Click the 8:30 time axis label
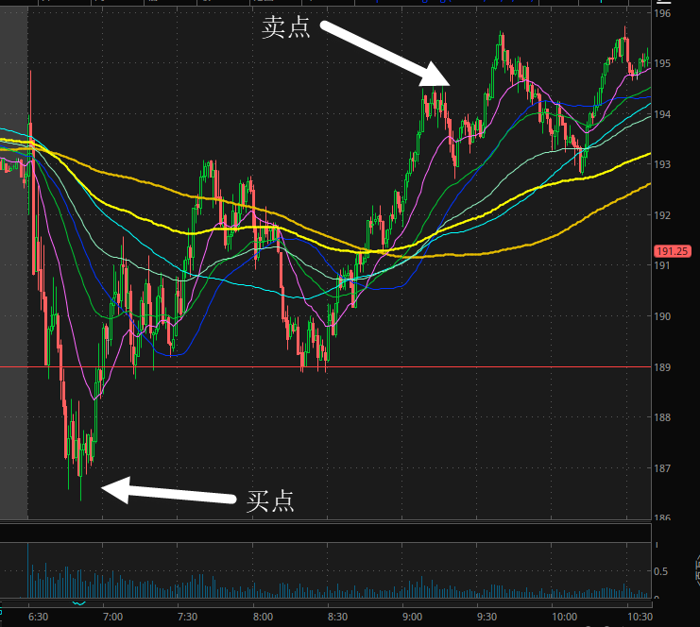 click(x=337, y=617)
